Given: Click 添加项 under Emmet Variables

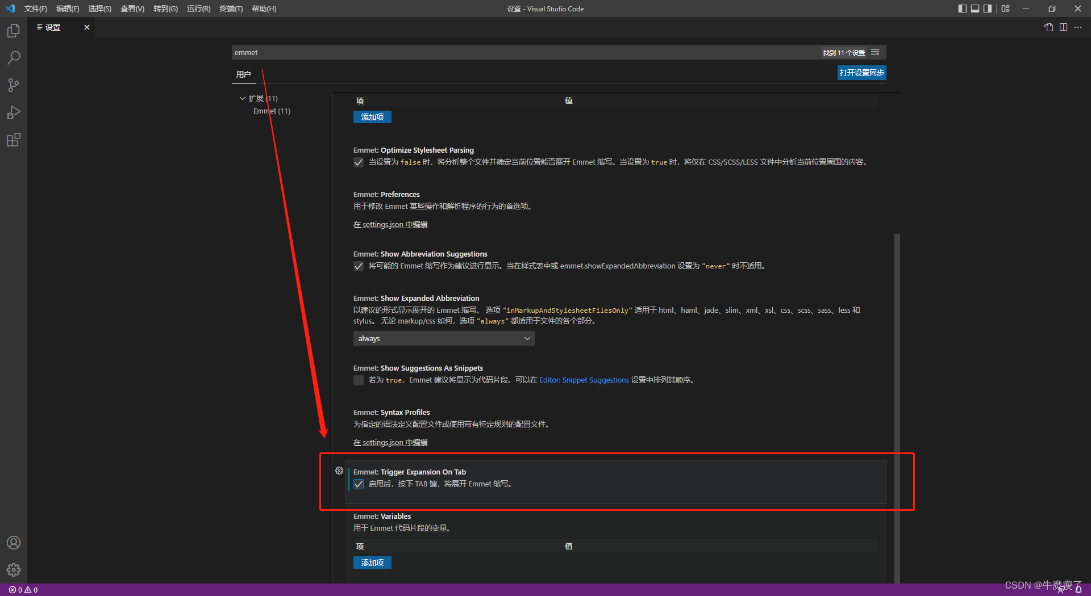Looking at the screenshot, I should [x=372, y=563].
